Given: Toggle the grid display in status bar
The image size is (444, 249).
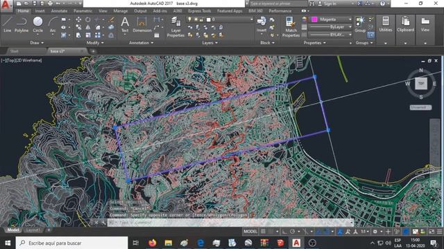Looking at the screenshot, I should click(x=263, y=232).
